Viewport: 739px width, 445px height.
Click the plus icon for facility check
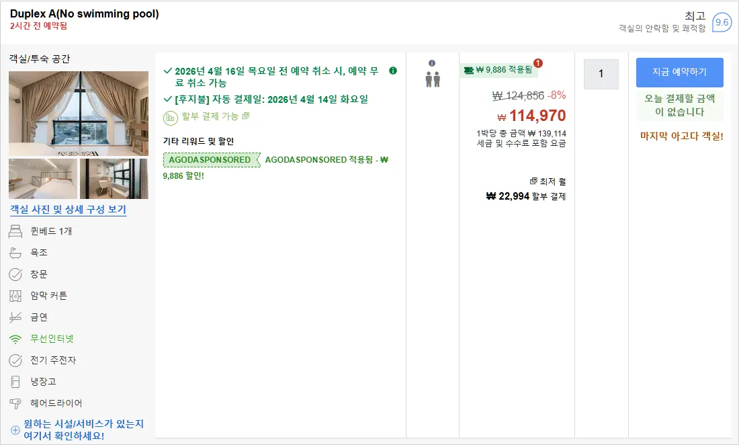(15, 430)
